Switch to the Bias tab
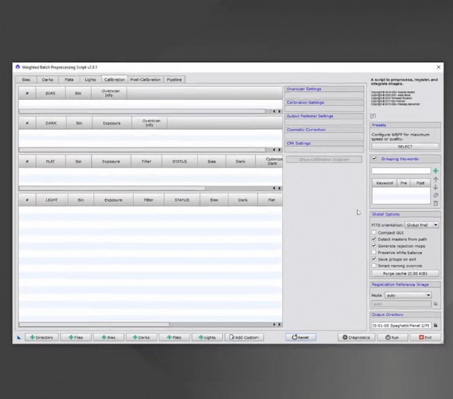The image size is (453, 399). [26, 80]
